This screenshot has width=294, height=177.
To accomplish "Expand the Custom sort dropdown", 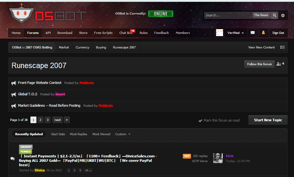I will 123,134.
